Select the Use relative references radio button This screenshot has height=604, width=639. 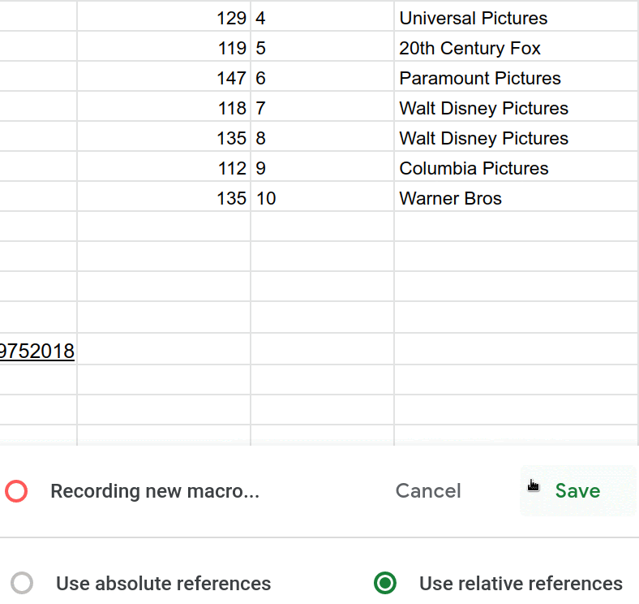(x=385, y=583)
